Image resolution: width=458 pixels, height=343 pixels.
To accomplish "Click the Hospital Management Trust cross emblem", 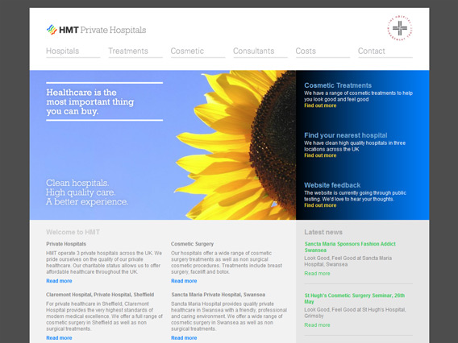I will pyautogui.click(x=400, y=28).
